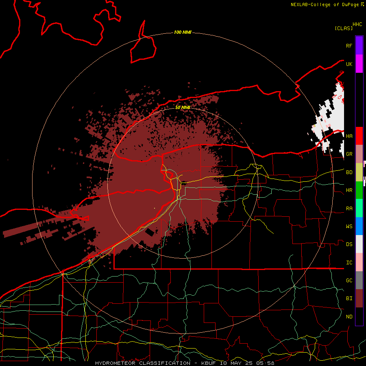Image resolution: width=366 pixels, height=366 pixels.
Task: Click the DS legend label
Action: click(349, 244)
